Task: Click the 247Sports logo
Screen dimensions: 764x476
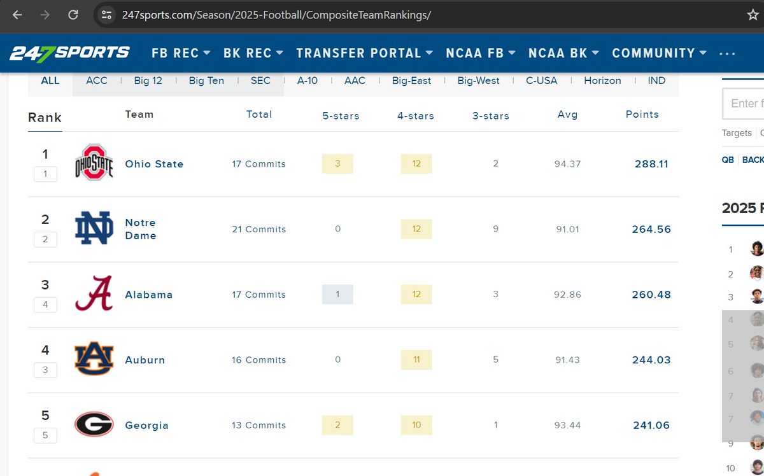Action: [x=69, y=53]
